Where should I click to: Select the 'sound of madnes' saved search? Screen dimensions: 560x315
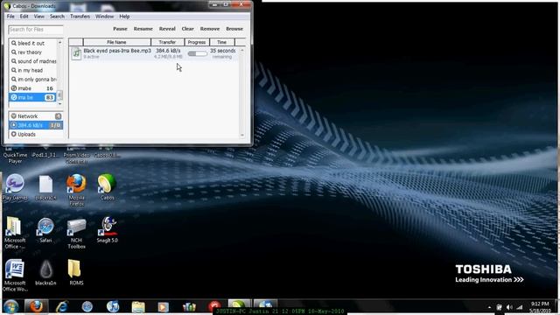click(x=33, y=61)
